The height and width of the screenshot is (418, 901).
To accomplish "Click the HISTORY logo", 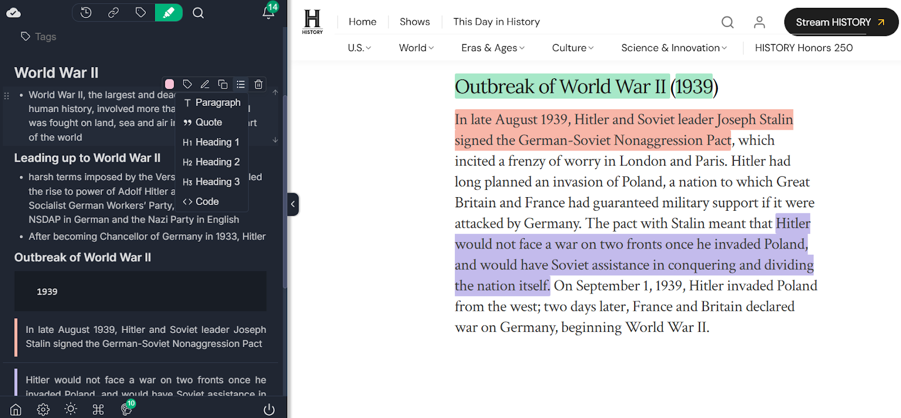I will [x=313, y=22].
